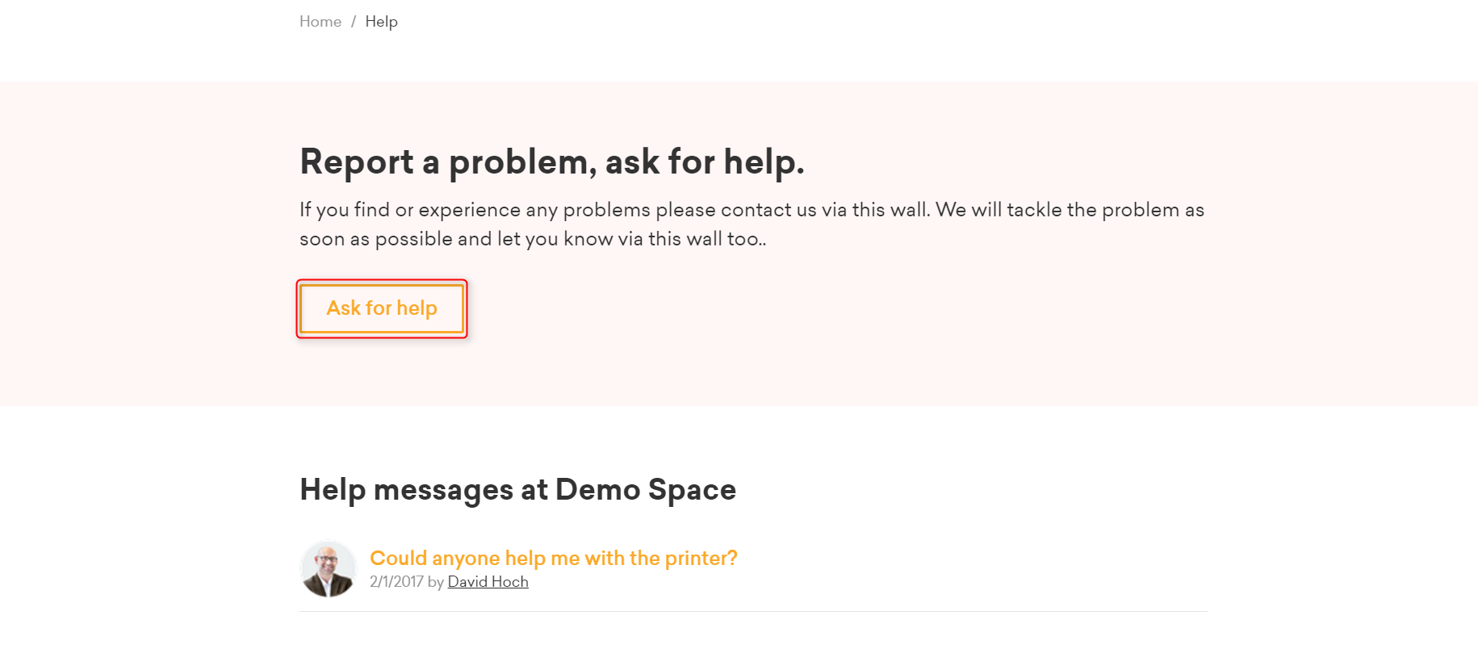Click the 'Help messages at Demo Space' heading

click(517, 490)
